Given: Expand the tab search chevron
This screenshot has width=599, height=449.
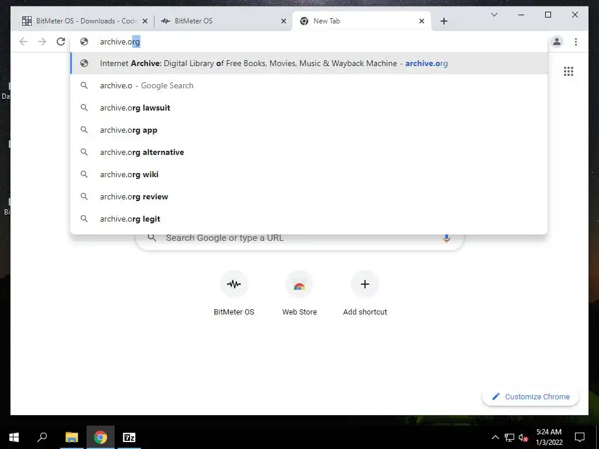Looking at the screenshot, I should [x=494, y=15].
